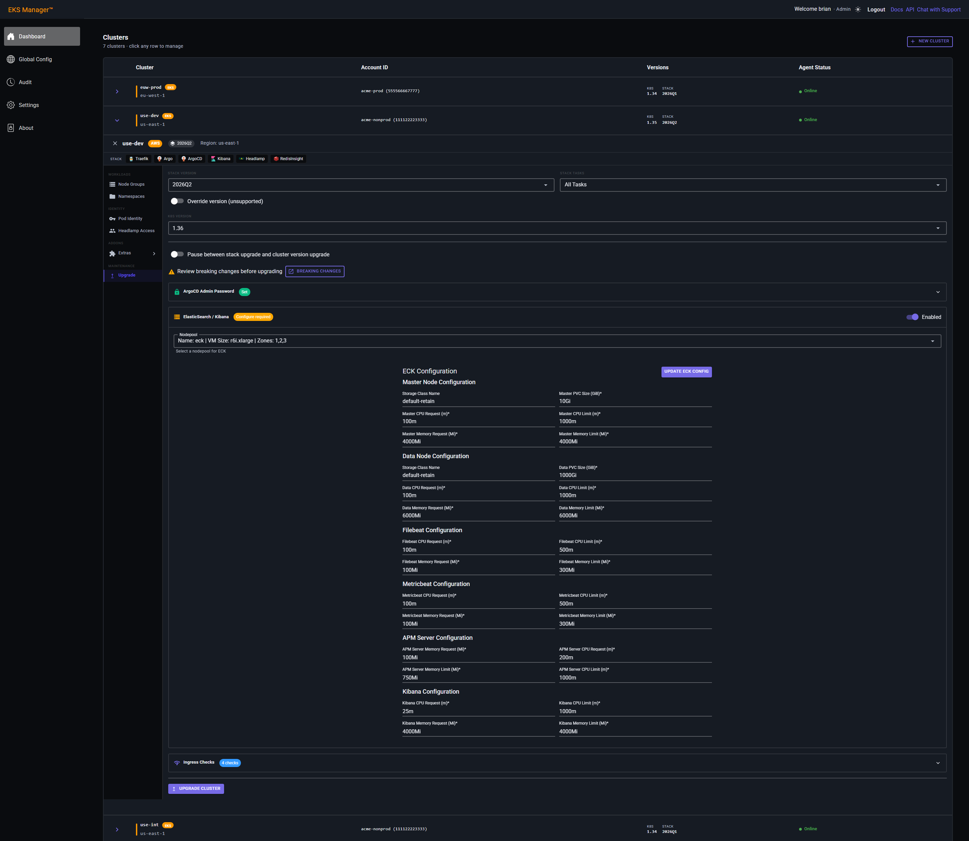Screen dimensions: 969x841
Task: Click the 4 checks badge
Action: [230, 763]
